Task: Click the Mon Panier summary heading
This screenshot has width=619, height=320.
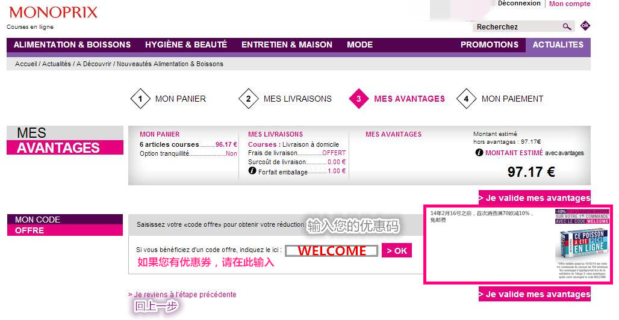Action: (160, 134)
